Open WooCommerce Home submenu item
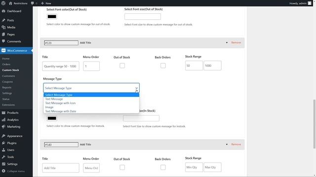This screenshot has height=177, width=316. click(x=6, y=59)
